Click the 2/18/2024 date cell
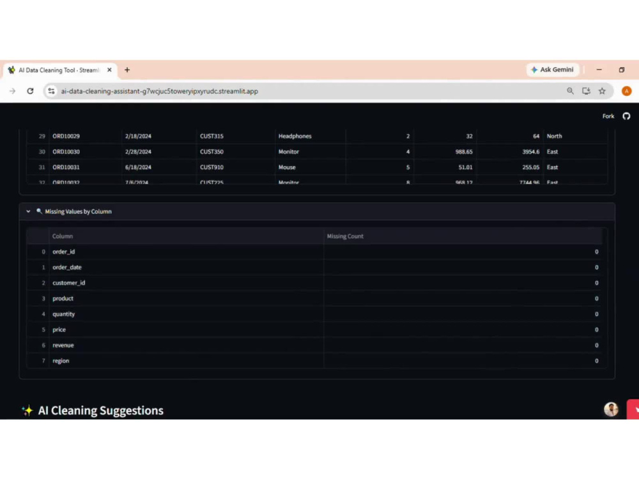The width and height of the screenshot is (639, 479). point(159,136)
